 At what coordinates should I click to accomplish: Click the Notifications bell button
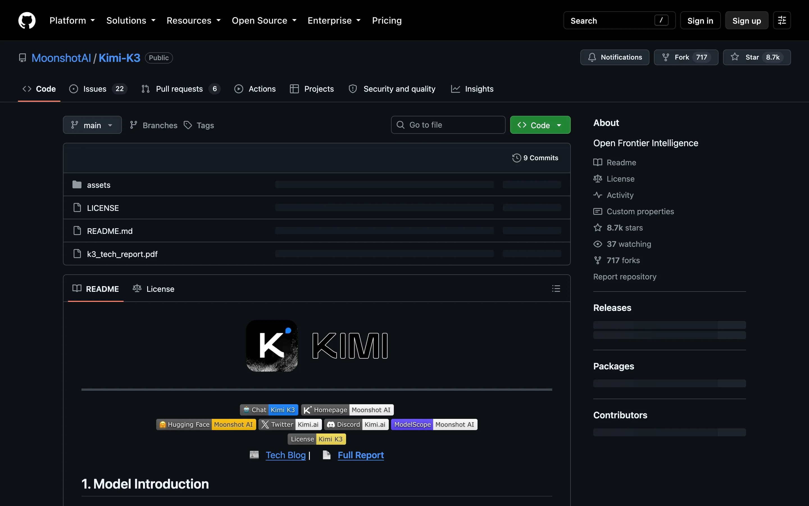click(x=615, y=57)
